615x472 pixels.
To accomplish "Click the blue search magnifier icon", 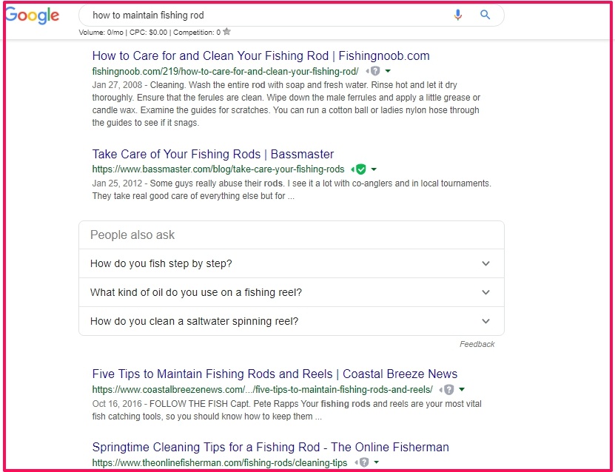I will 485,15.
